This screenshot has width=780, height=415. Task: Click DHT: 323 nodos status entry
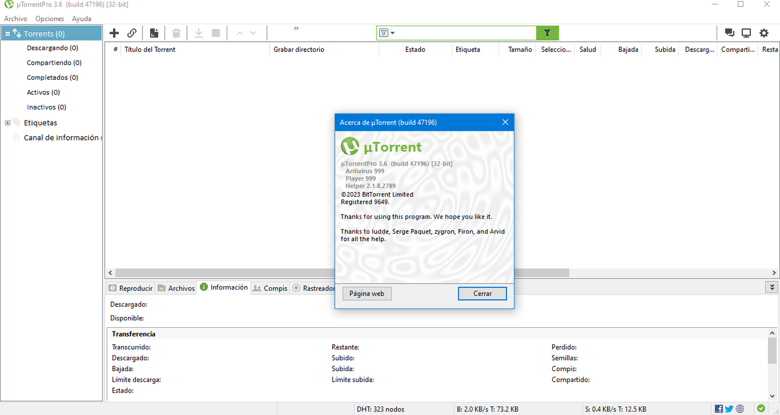tap(380, 409)
